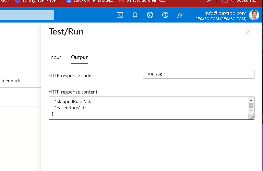Close the Test/Run panel
Screen dimensions: 263x171
248,31
